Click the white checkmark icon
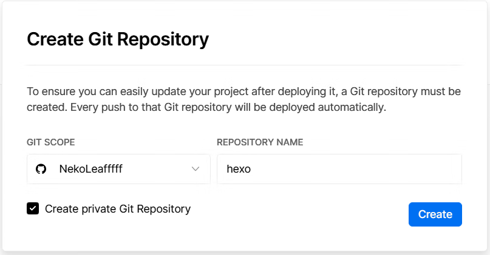490x255 pixels. pyautogui.click(x=33, y=208)
